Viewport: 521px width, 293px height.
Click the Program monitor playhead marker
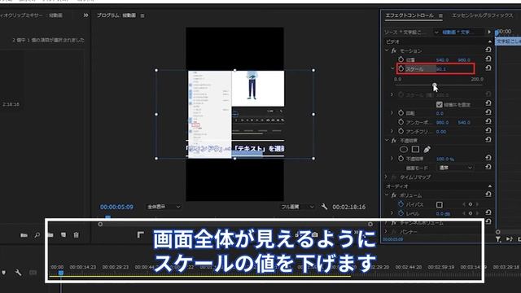click(107, 217)
